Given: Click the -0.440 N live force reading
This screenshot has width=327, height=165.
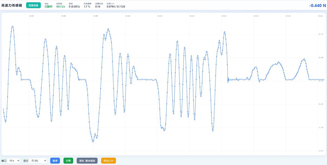Looking at the screenshot, I should click(x=317, y=5).
